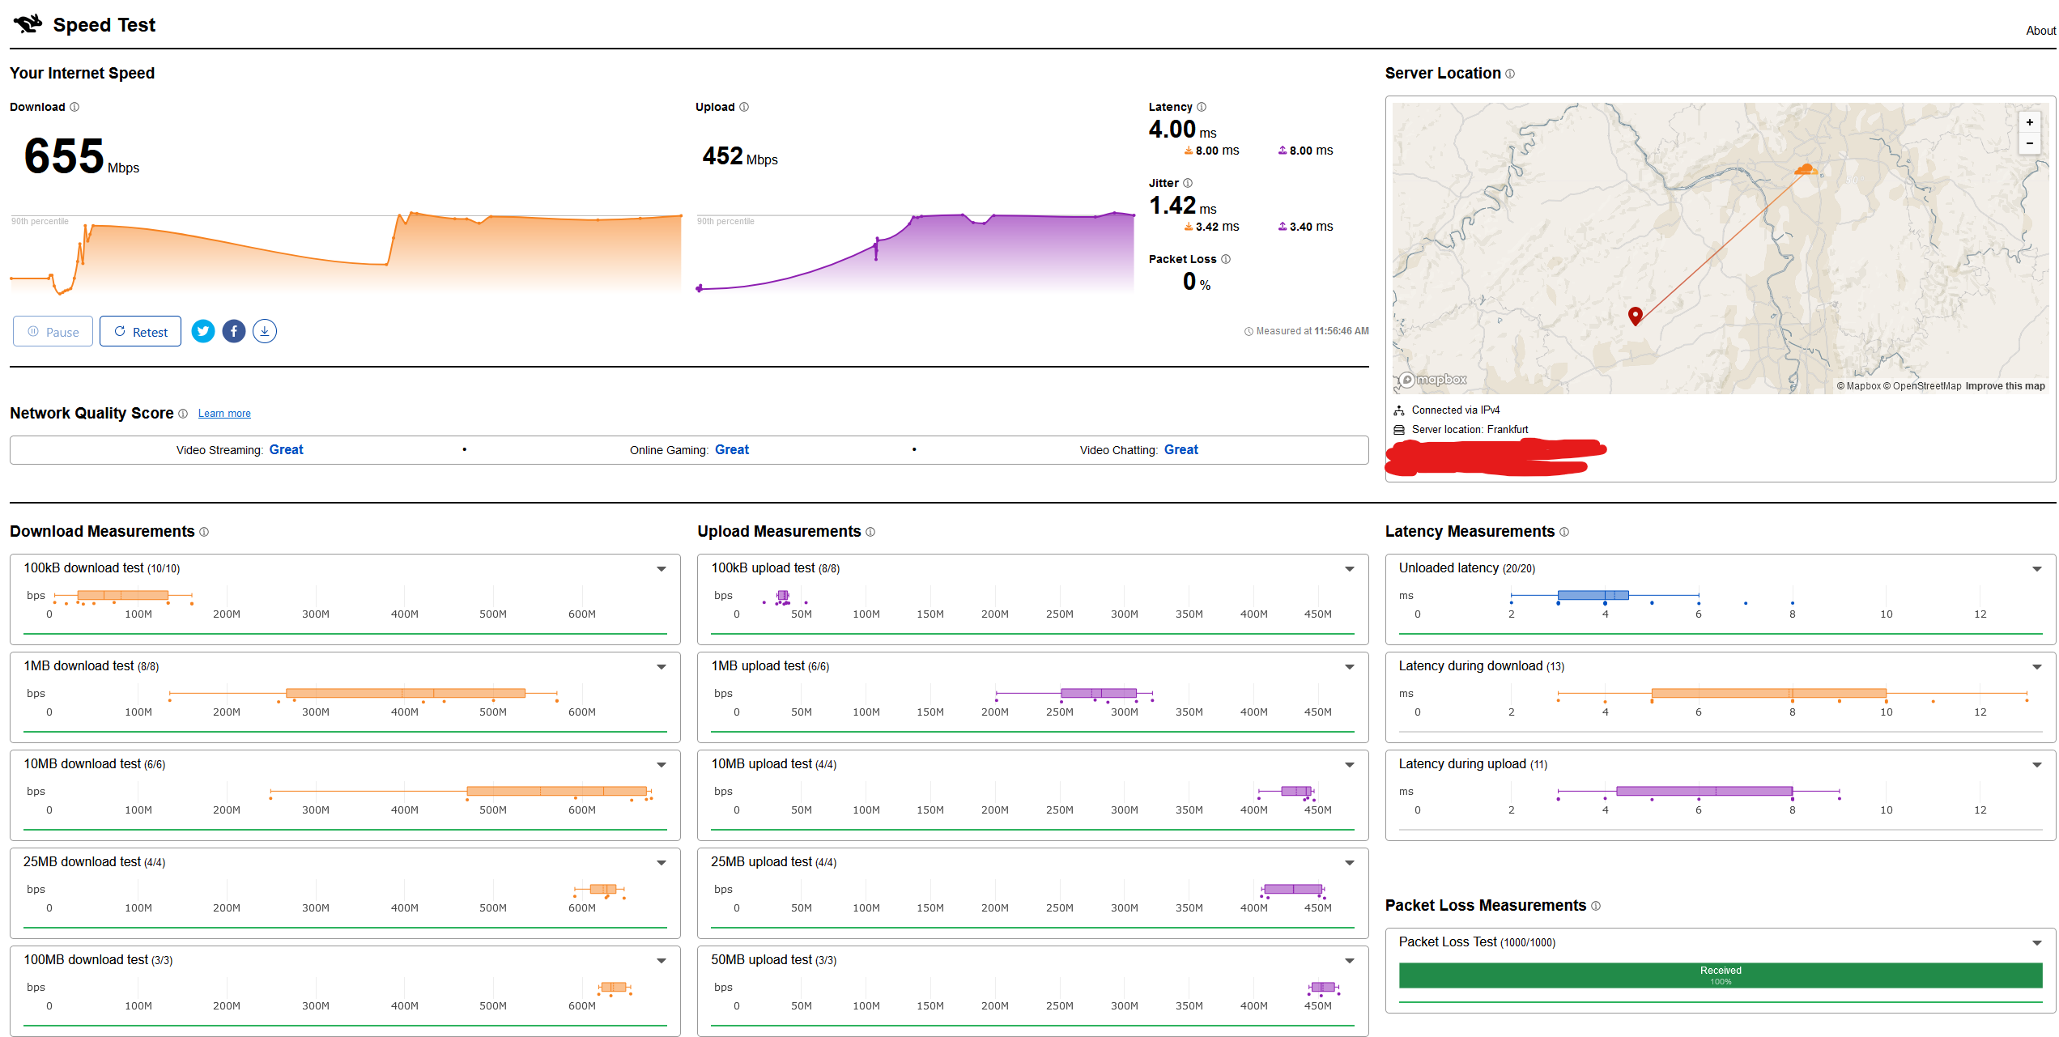Viewport: 2059px width, 1037px height.
Task: Share results on Facebook icon
Action: tap(234, 331)
